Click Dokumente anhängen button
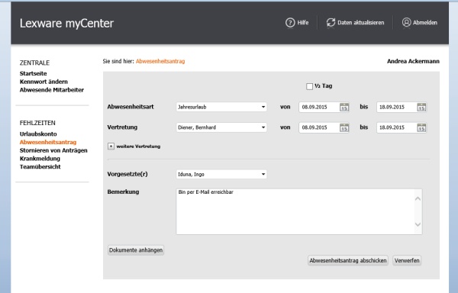The image size is (458, 293). 136,250
